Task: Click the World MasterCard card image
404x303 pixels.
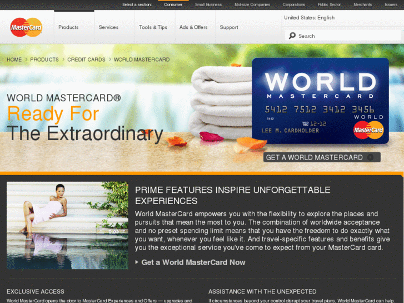Action: pos(320,101)
